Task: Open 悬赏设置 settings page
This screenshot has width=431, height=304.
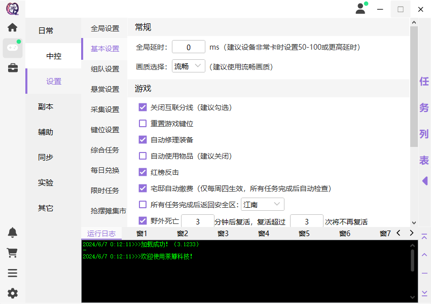Action: point(105,89)
